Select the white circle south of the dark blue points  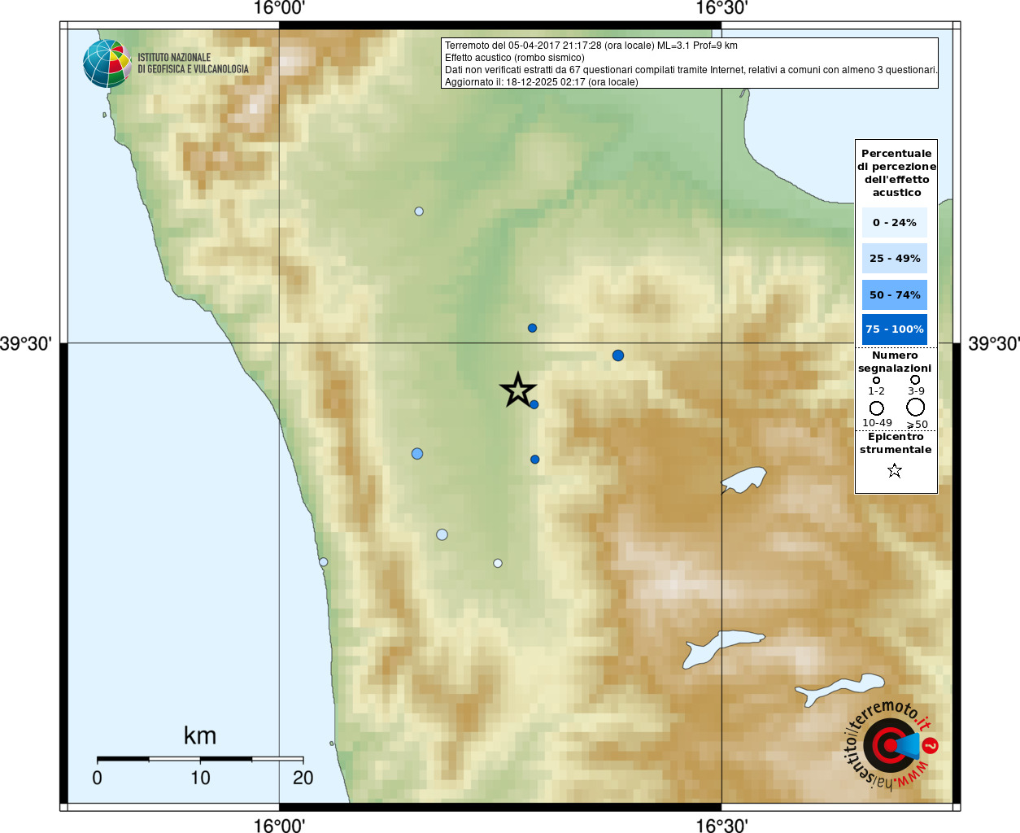point(498,563)
